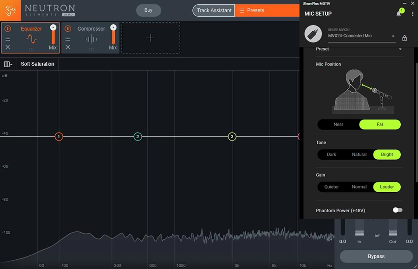Set Tone to Natural
Viewport: 418px width, 269px height.
coord(359,155)
